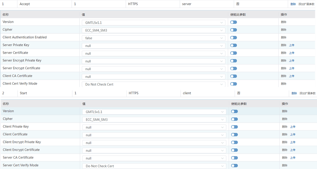
Task: Open the Version dropdown under the Start entry
Action: (x=154, y=112)
